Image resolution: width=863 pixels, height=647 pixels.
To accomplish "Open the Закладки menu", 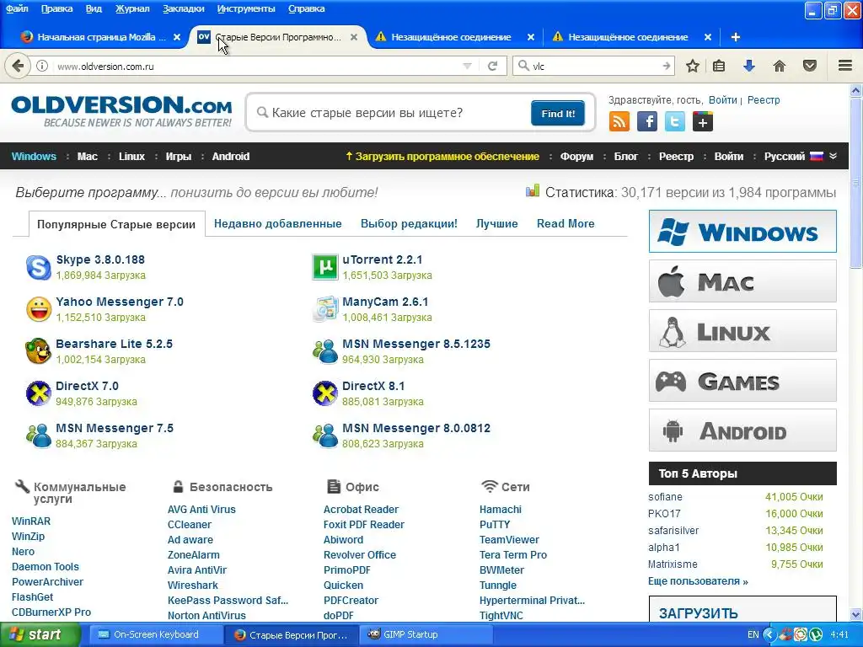I will tap(183, 8).
